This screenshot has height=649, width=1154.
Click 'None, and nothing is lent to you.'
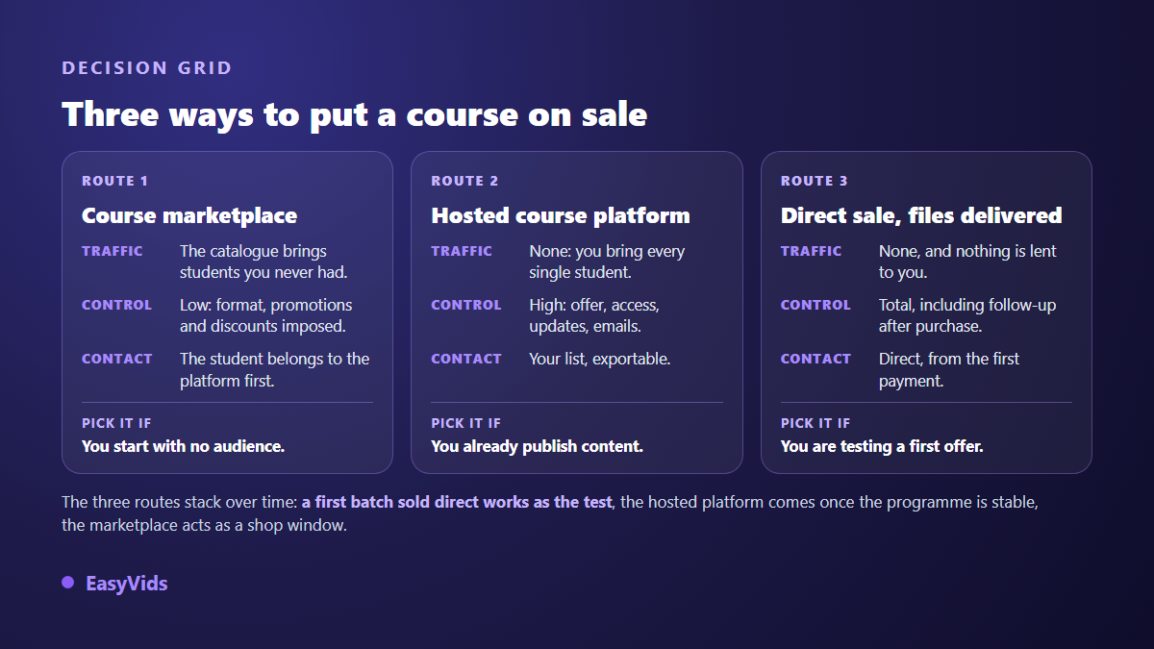[967, 262]
